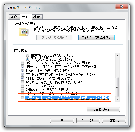Check 保護されたオペレーティング システム ファイルを表示しない
Image resolution: width=135 pixels, height=132 pixels.
pyautogui.click(x=22, y=98)
